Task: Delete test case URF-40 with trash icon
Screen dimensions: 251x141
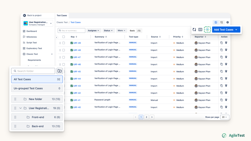Action: [226, 107]
